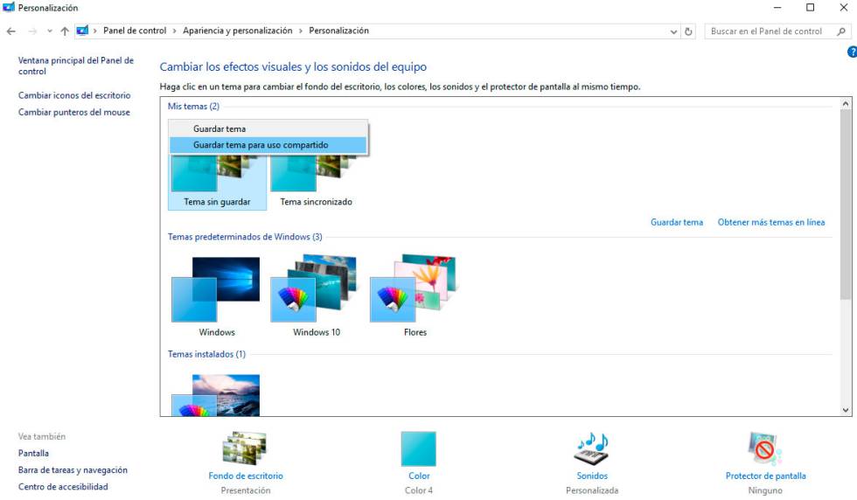Open Cambiar punteros del mouse
Image resolution: width=857 pixels, height=500 pixels.
(x=74, y=112)
